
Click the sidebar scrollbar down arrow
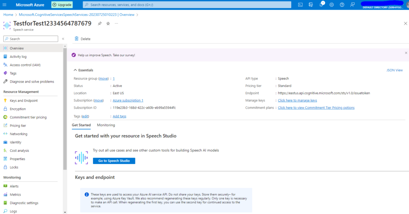coord(65,212)
